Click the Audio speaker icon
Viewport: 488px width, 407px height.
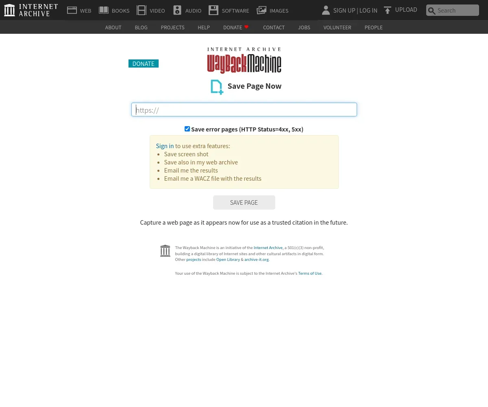[x=177, y=10]
